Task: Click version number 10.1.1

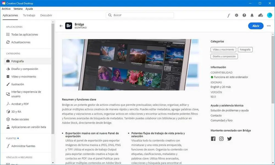Action: pos(213,97)
